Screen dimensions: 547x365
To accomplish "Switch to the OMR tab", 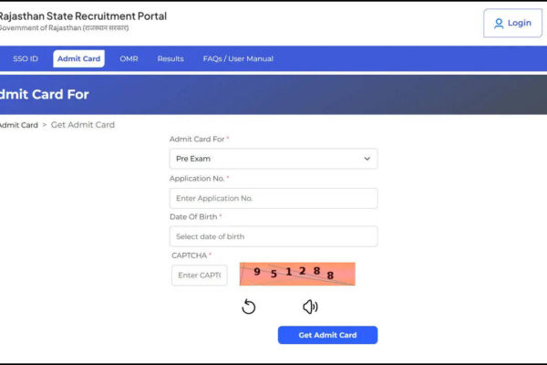I will coord(129,58).
